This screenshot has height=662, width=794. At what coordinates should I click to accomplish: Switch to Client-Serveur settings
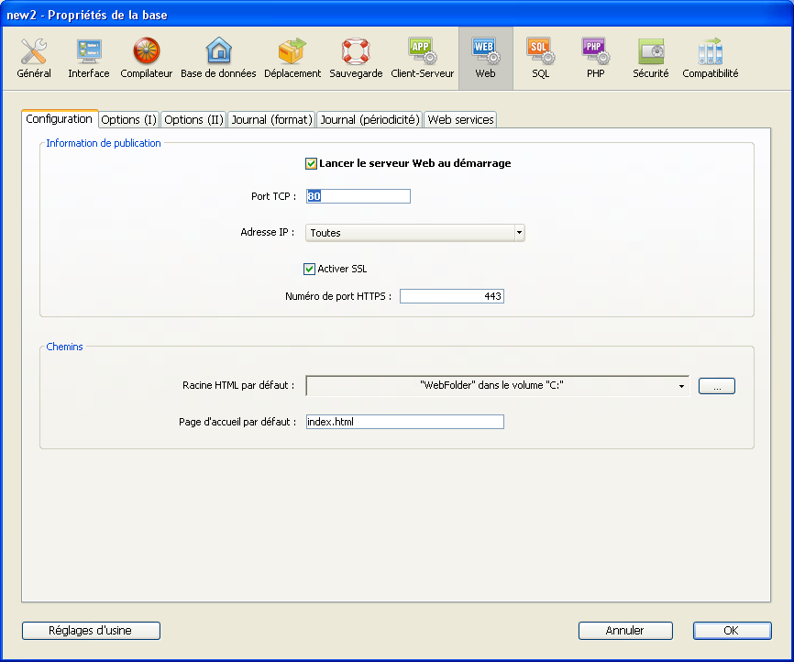click(422, 59)
